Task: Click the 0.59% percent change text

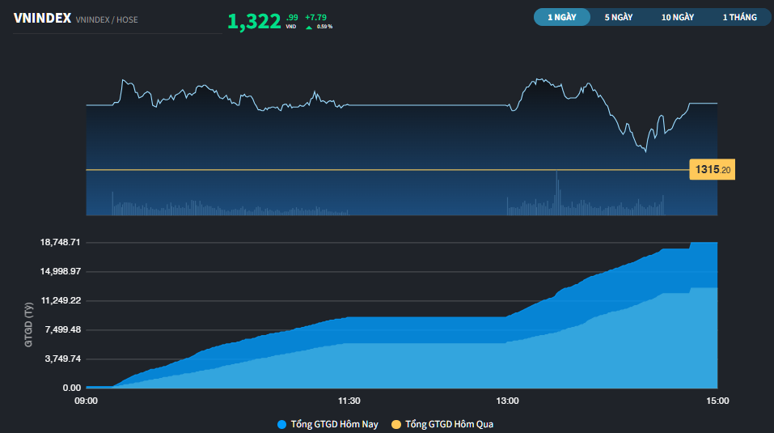Action: [324, 27]
